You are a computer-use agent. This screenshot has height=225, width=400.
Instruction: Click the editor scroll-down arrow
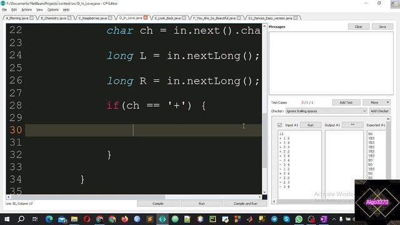coord(264,192)
